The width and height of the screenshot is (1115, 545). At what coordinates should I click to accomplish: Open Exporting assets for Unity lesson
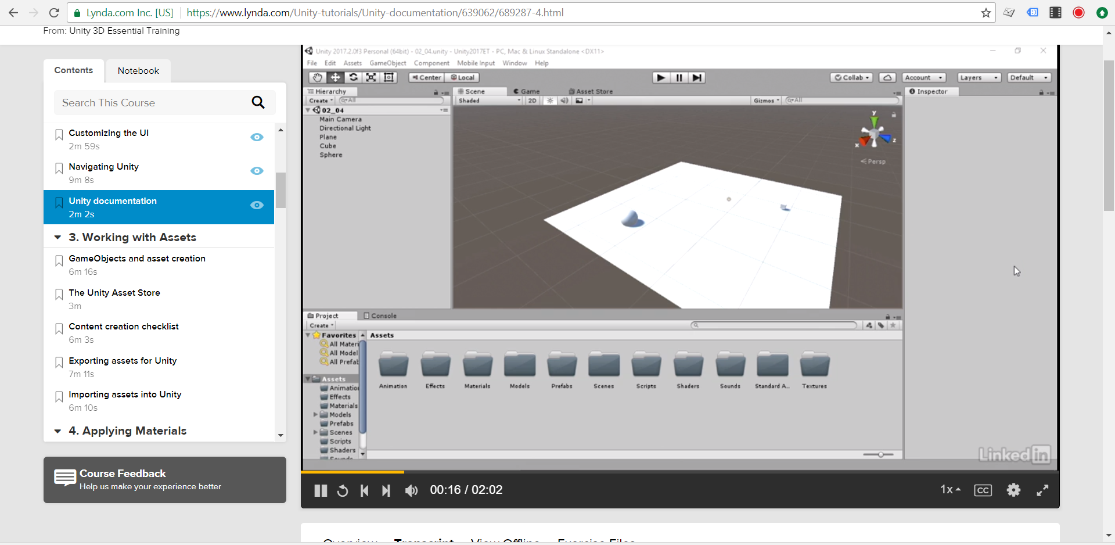tap(123, 361)
